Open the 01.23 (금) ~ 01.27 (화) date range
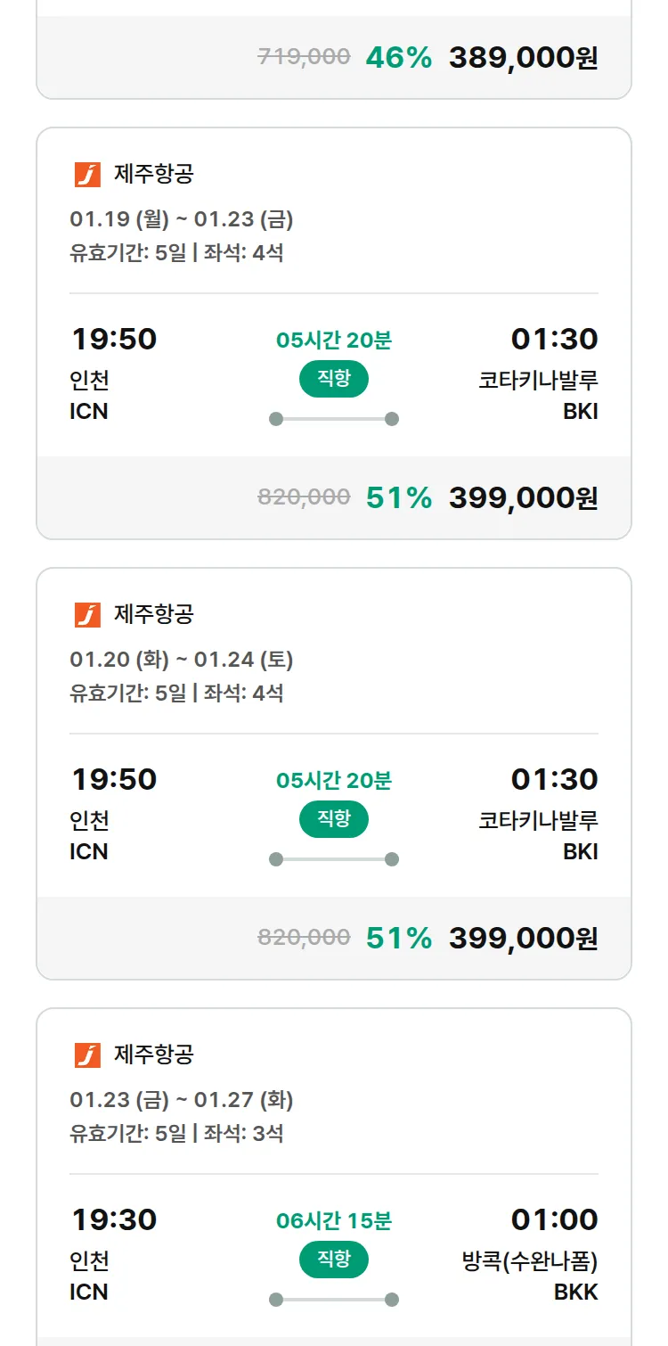Viewport: 668px width, 1346px height. pyautogui.click(x=182, y=1100)
